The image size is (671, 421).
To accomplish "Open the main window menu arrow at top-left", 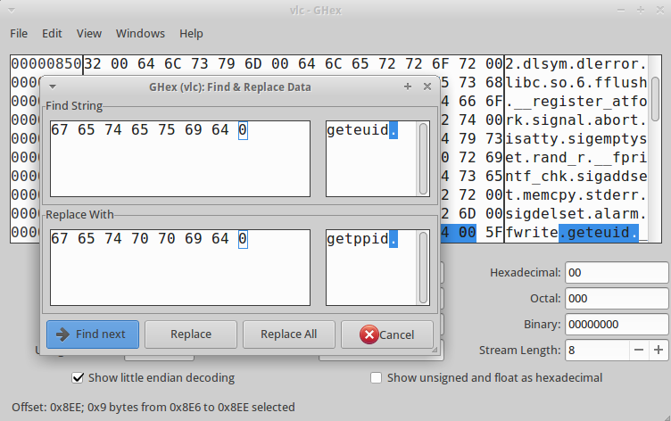I will (x=12, y=11).
